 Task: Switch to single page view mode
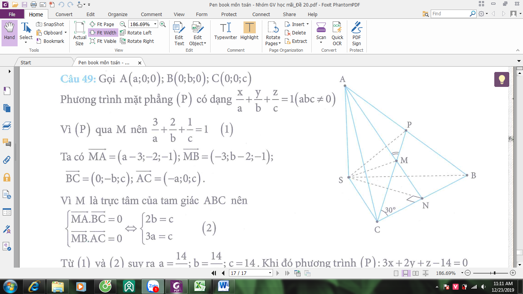[396, 273]
